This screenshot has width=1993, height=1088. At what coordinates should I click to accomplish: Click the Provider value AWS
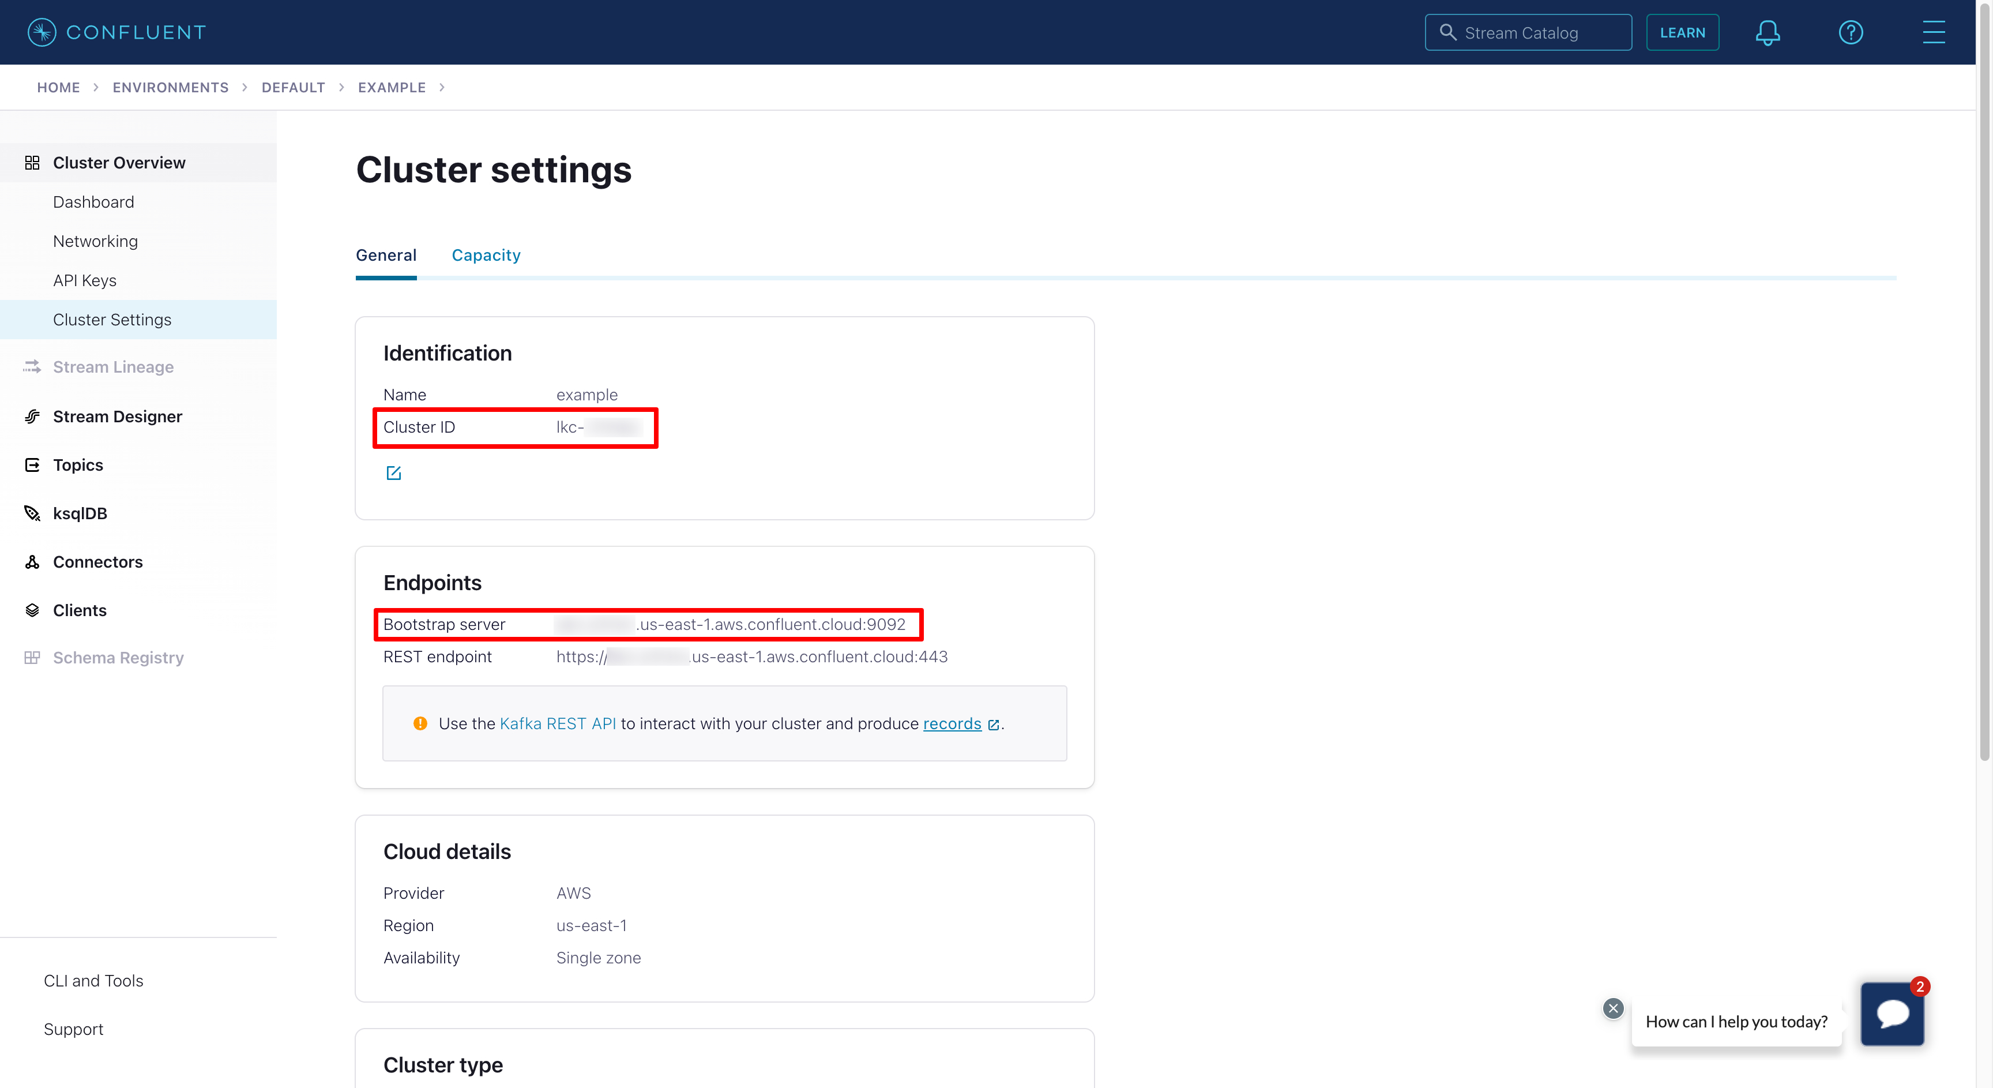573,893
